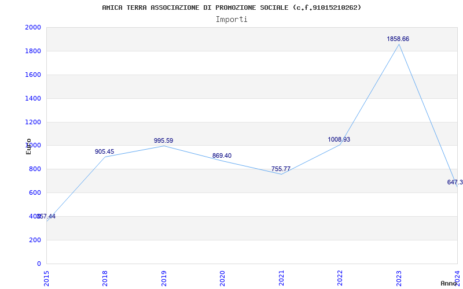Click the 995.59 value label
Image resolution: width=463 pixels, height=289 pixels.
(x=163, y=140)
